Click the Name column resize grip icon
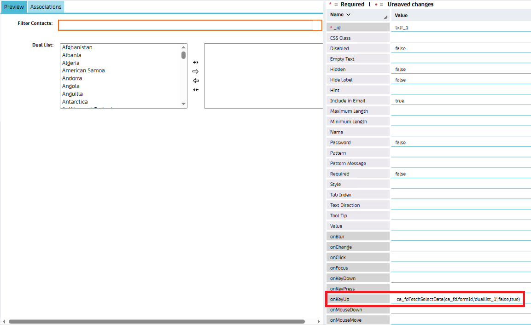This screenshot has width=531, height=325. pyautogui.click(x=385, y=17)
